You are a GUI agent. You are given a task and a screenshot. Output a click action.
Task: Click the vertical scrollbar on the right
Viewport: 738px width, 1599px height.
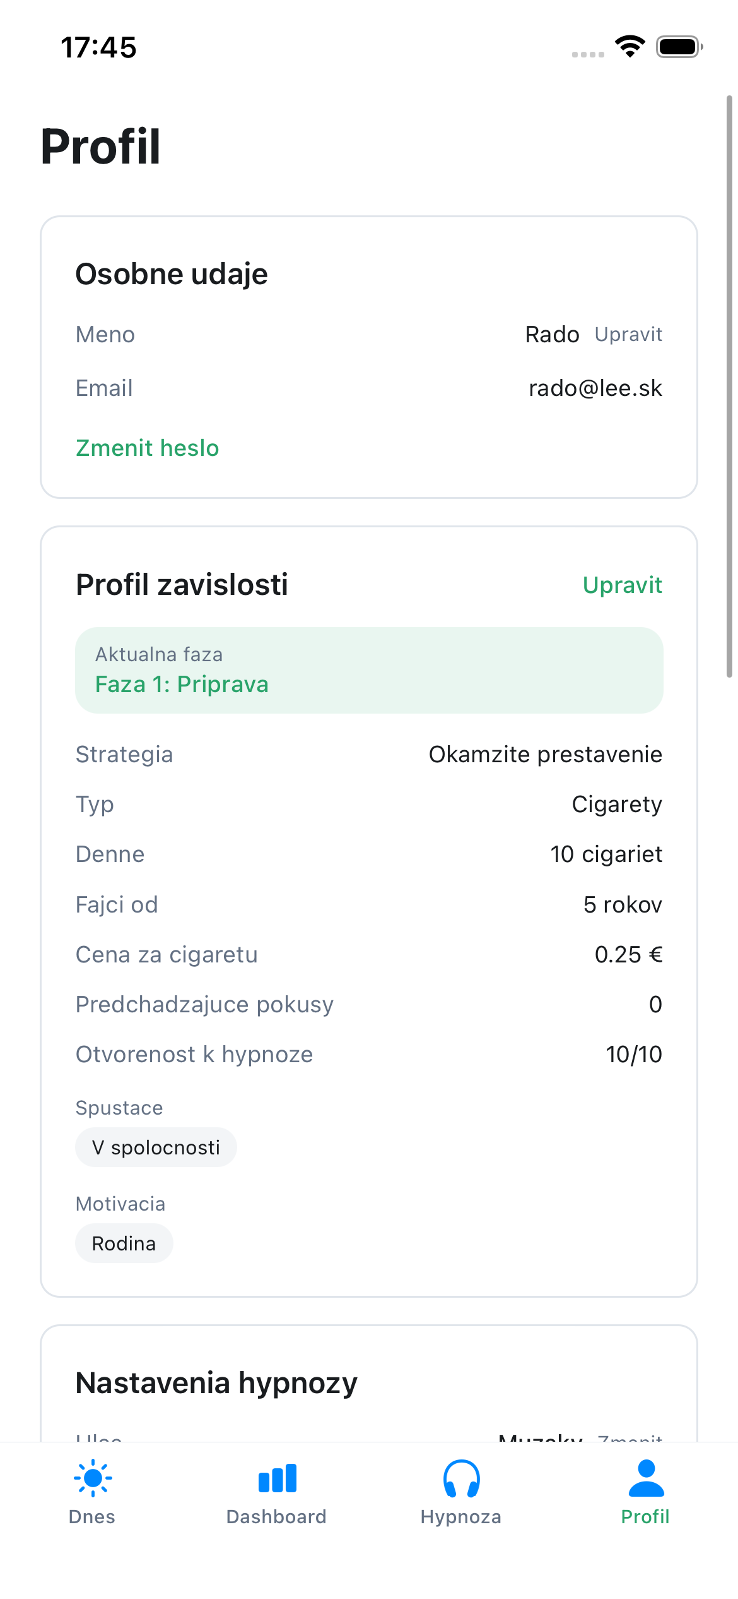click(729, 385)
